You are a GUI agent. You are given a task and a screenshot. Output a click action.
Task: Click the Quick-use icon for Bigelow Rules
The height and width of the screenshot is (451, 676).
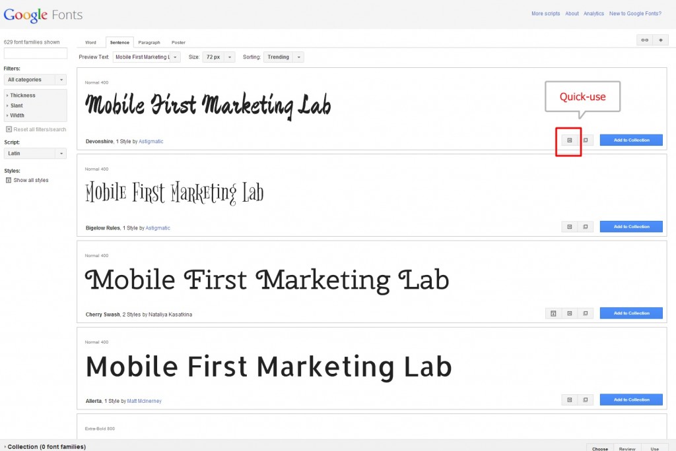coord(569,226)
